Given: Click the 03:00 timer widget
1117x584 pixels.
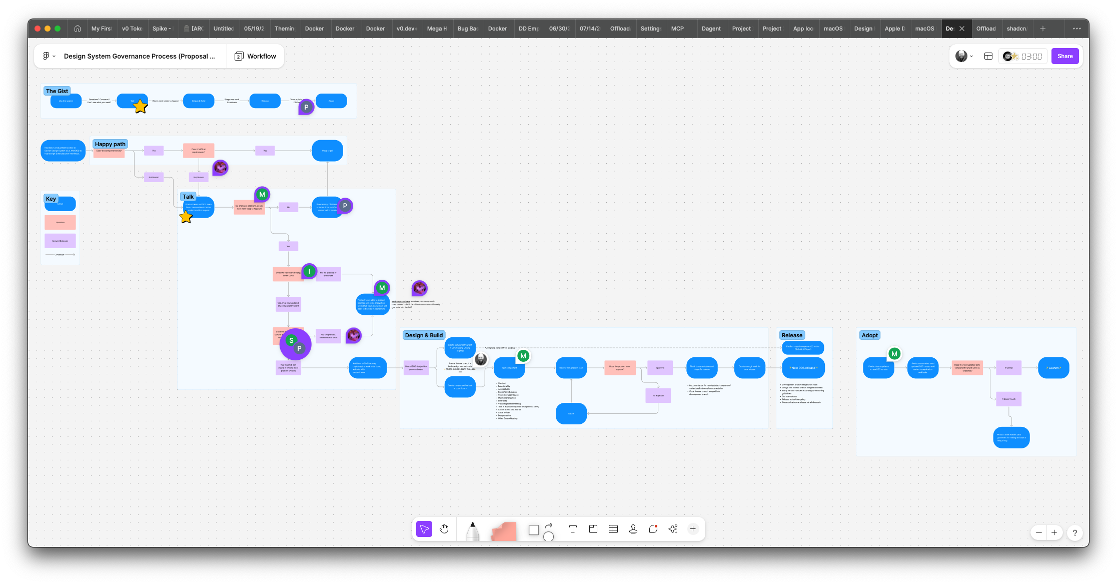Looking at the screenshot, I should pyautogui.click(x=1023, y=56).
